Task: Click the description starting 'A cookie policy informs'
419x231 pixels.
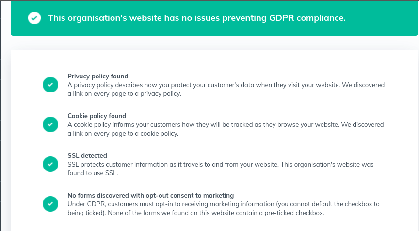Action: point(226,124)
